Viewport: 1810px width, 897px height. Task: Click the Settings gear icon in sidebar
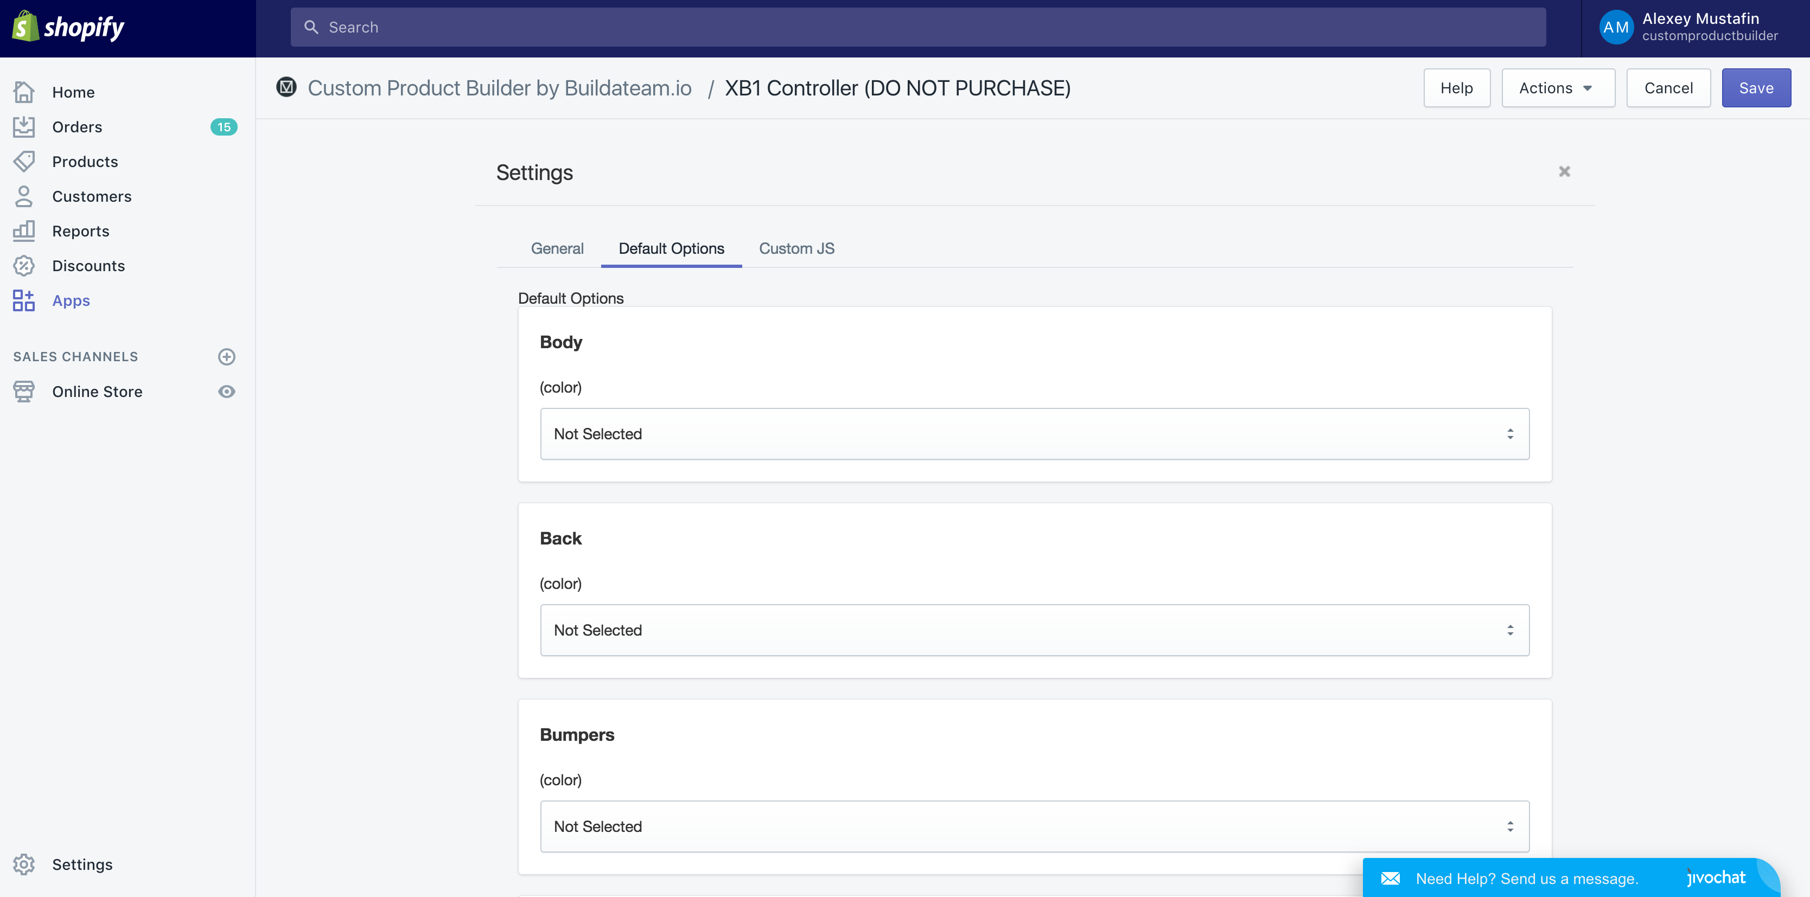[24, 864]
